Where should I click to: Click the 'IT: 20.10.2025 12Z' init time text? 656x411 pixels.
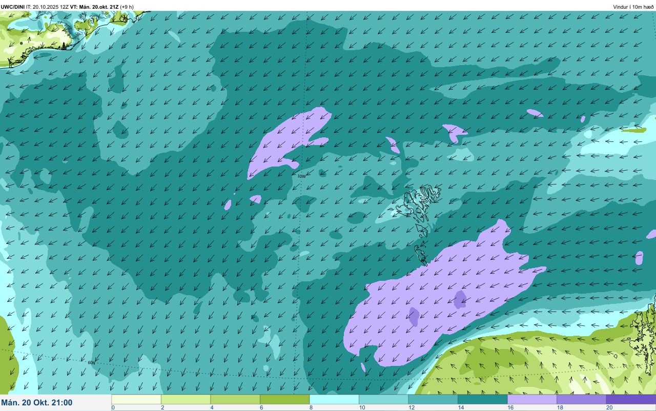48,7
